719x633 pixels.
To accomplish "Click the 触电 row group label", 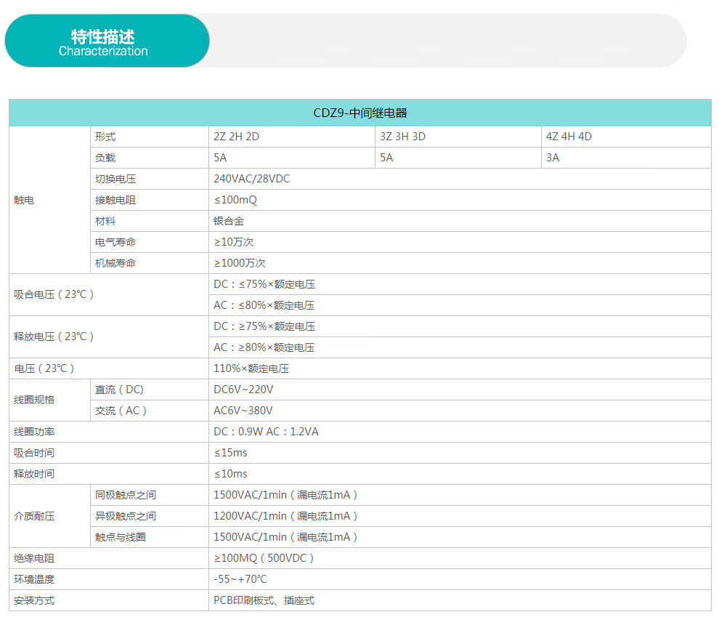I will pyautogui.click(x=24, y=200).
